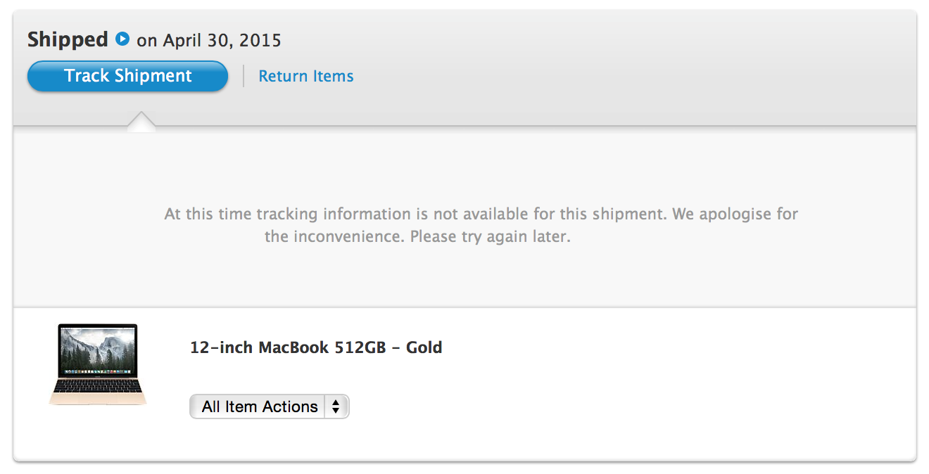Screen dimensions: 929x474
Task: Click the Please try again later text
Action: 490,237
